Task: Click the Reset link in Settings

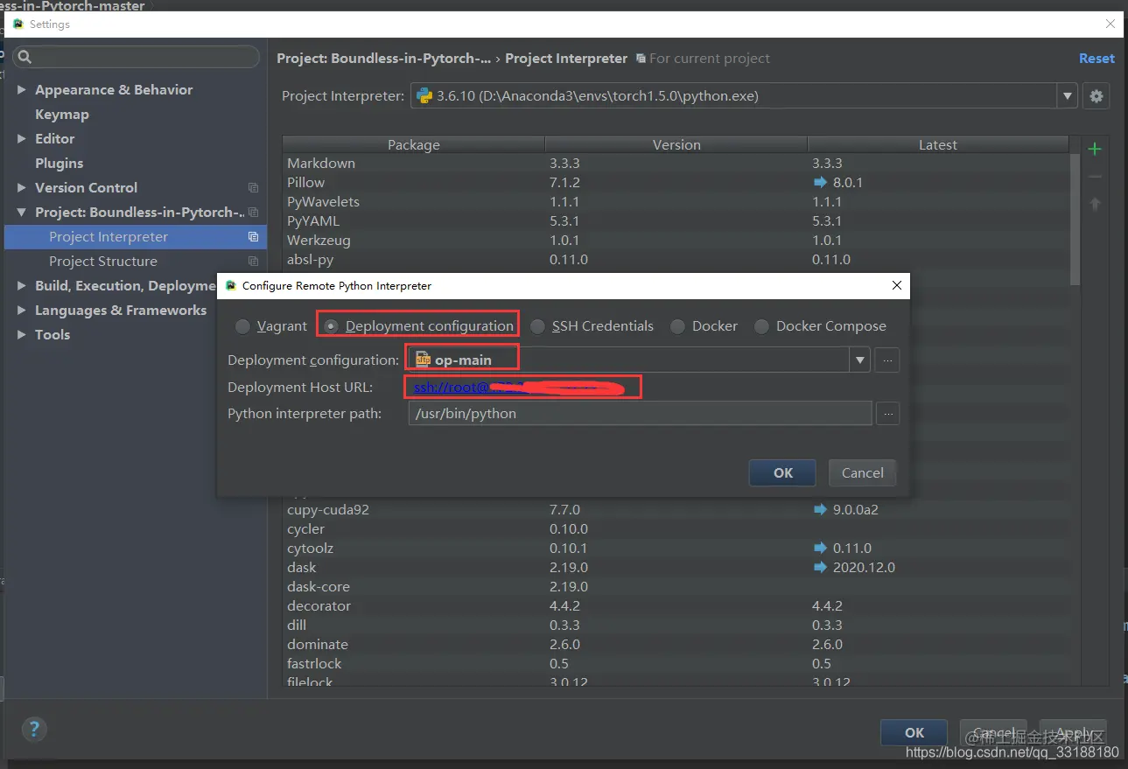Action: click(x=1096, y=58)
